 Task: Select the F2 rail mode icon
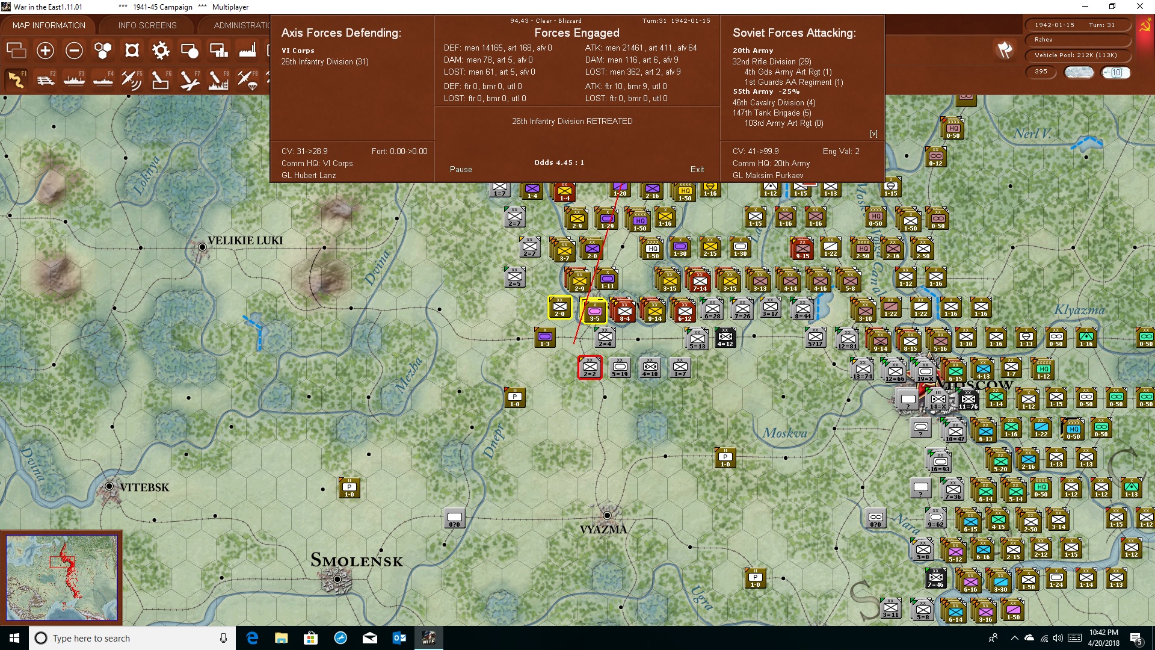pos(45,79)
